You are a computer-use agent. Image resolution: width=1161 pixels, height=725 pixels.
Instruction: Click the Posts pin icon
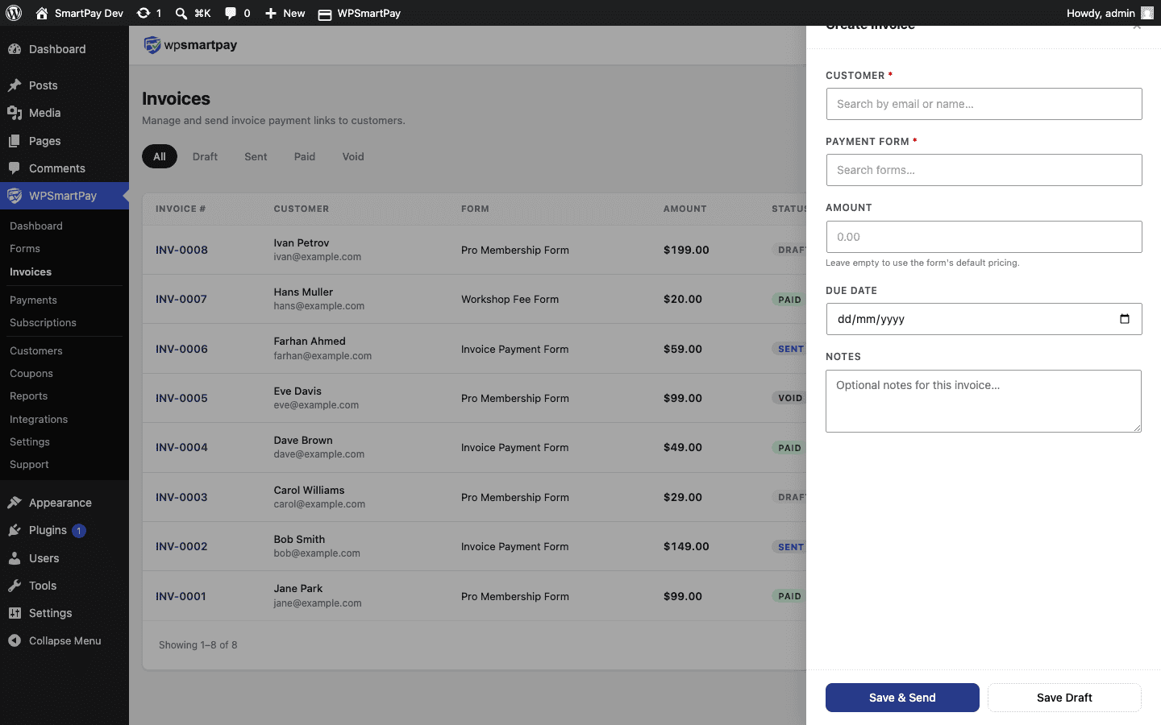click(x=15, y=85)
